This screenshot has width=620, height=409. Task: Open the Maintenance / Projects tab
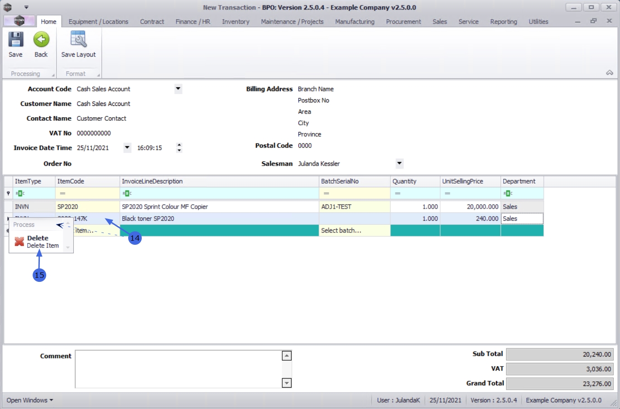292,21
